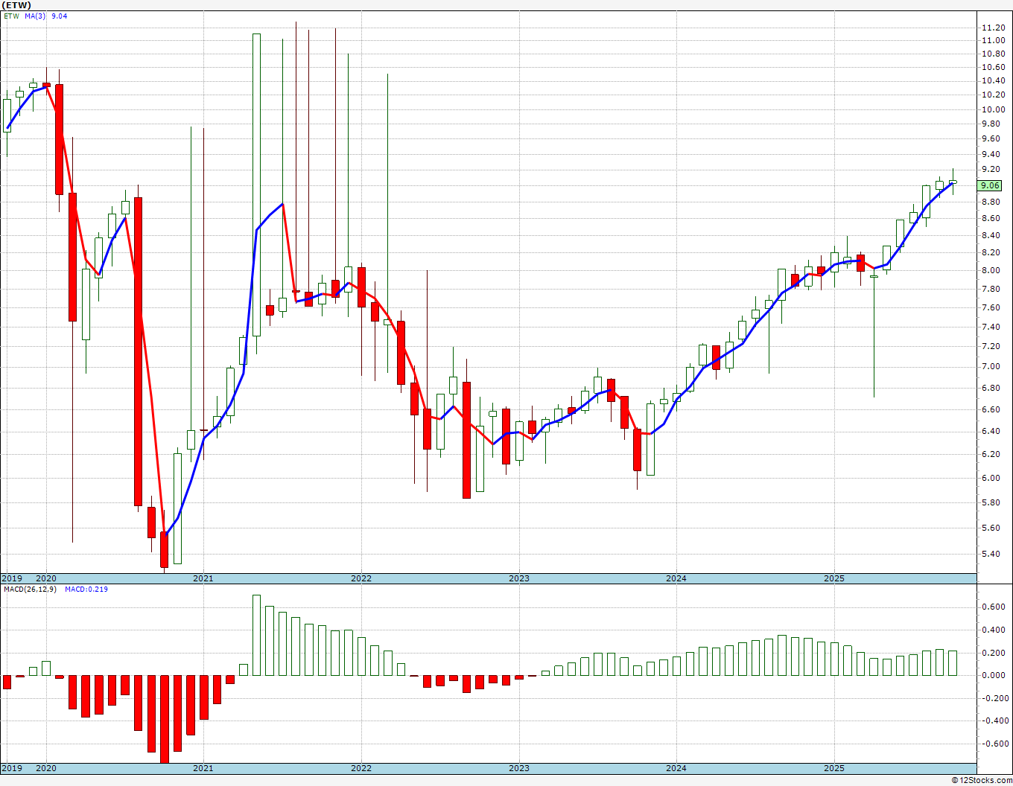Screen dimensions: 1013x786
Task: Select the MACD:0.219 value readout
Action: click(x=86, y=589)
